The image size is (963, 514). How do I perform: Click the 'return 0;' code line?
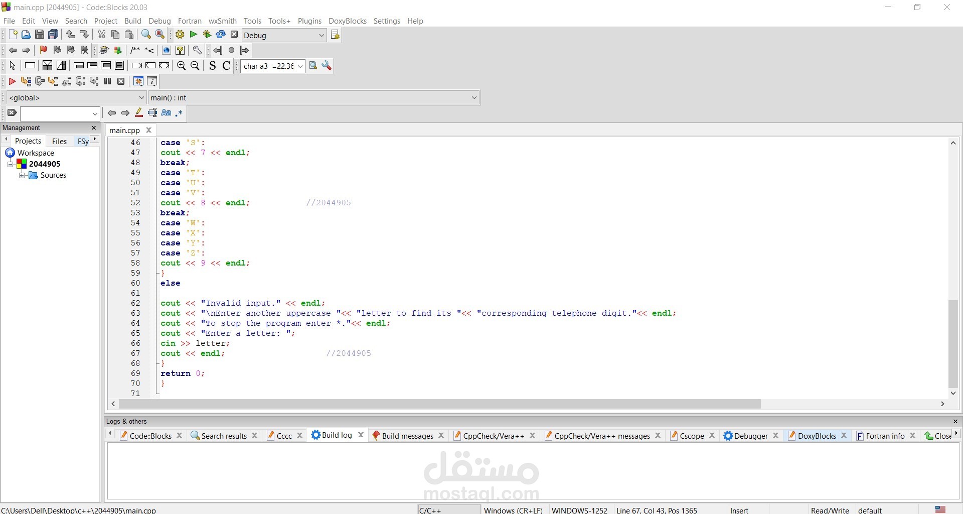[183, 373]
